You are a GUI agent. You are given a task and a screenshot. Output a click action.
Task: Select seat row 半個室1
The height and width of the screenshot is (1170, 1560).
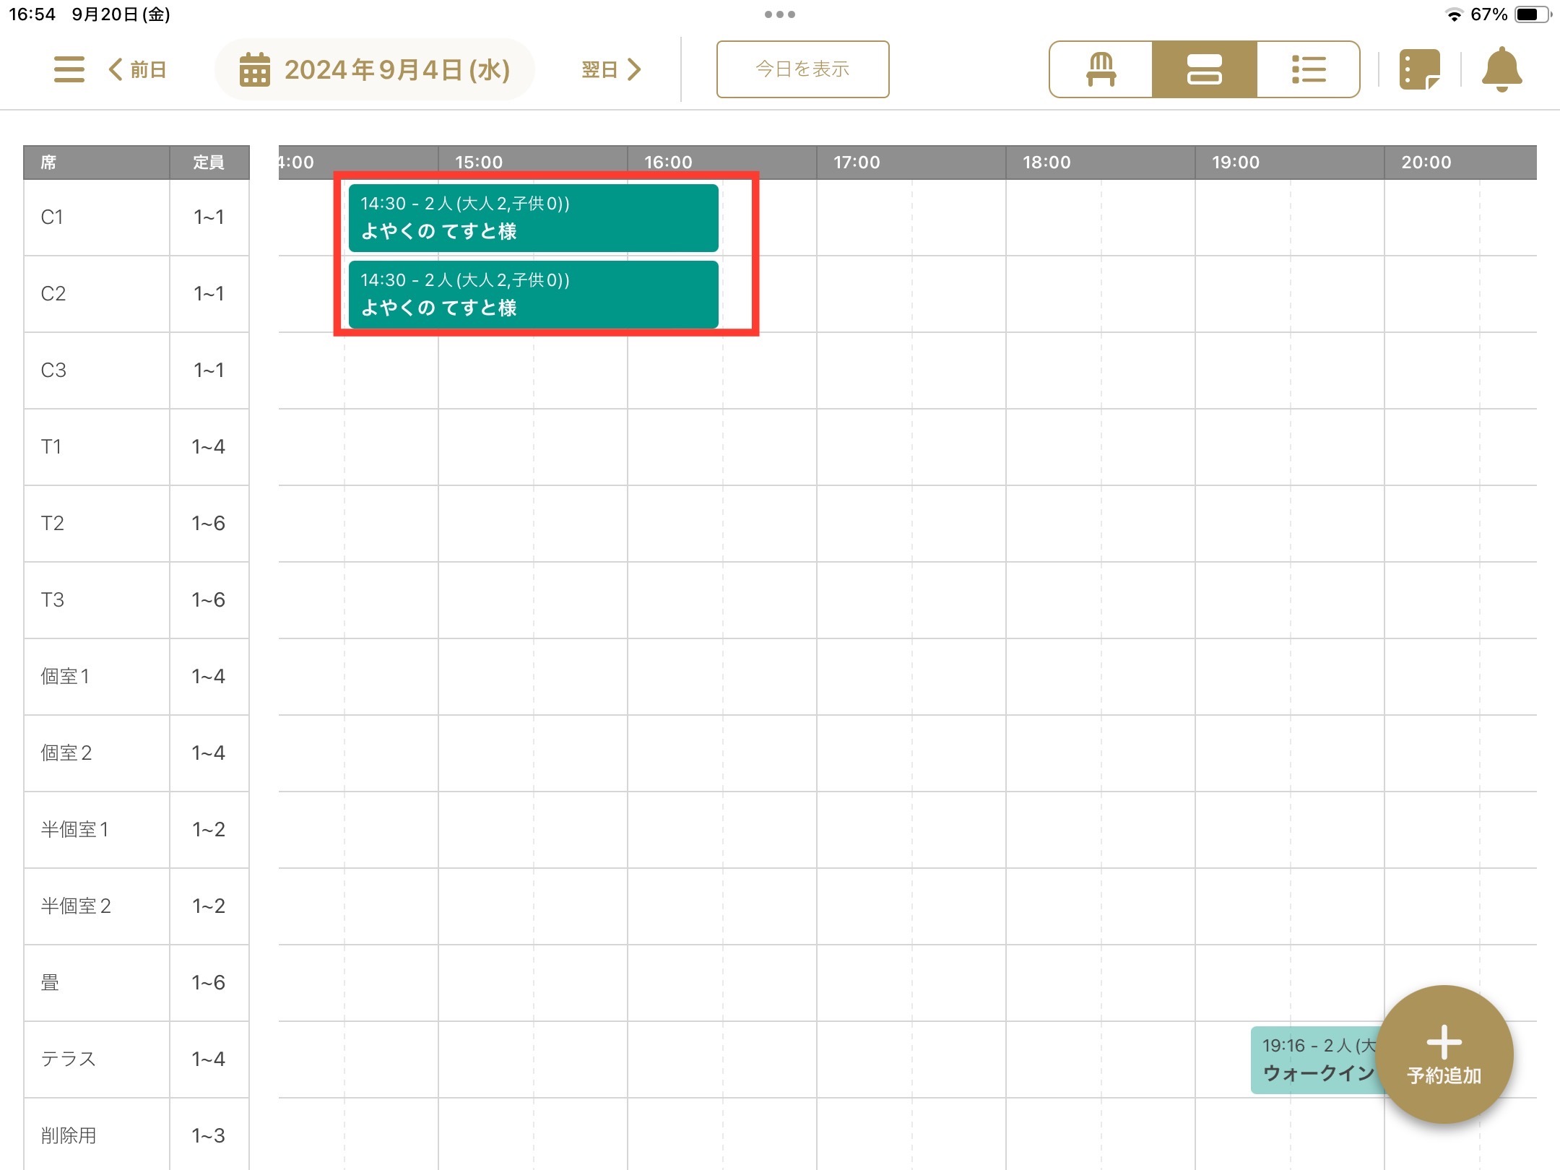point(97,830)
